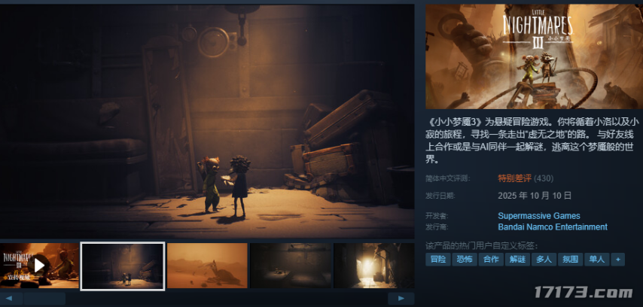Select the currently highlighted second thumbnail
This screenshot has width=643, height=307.
point(123,265)
